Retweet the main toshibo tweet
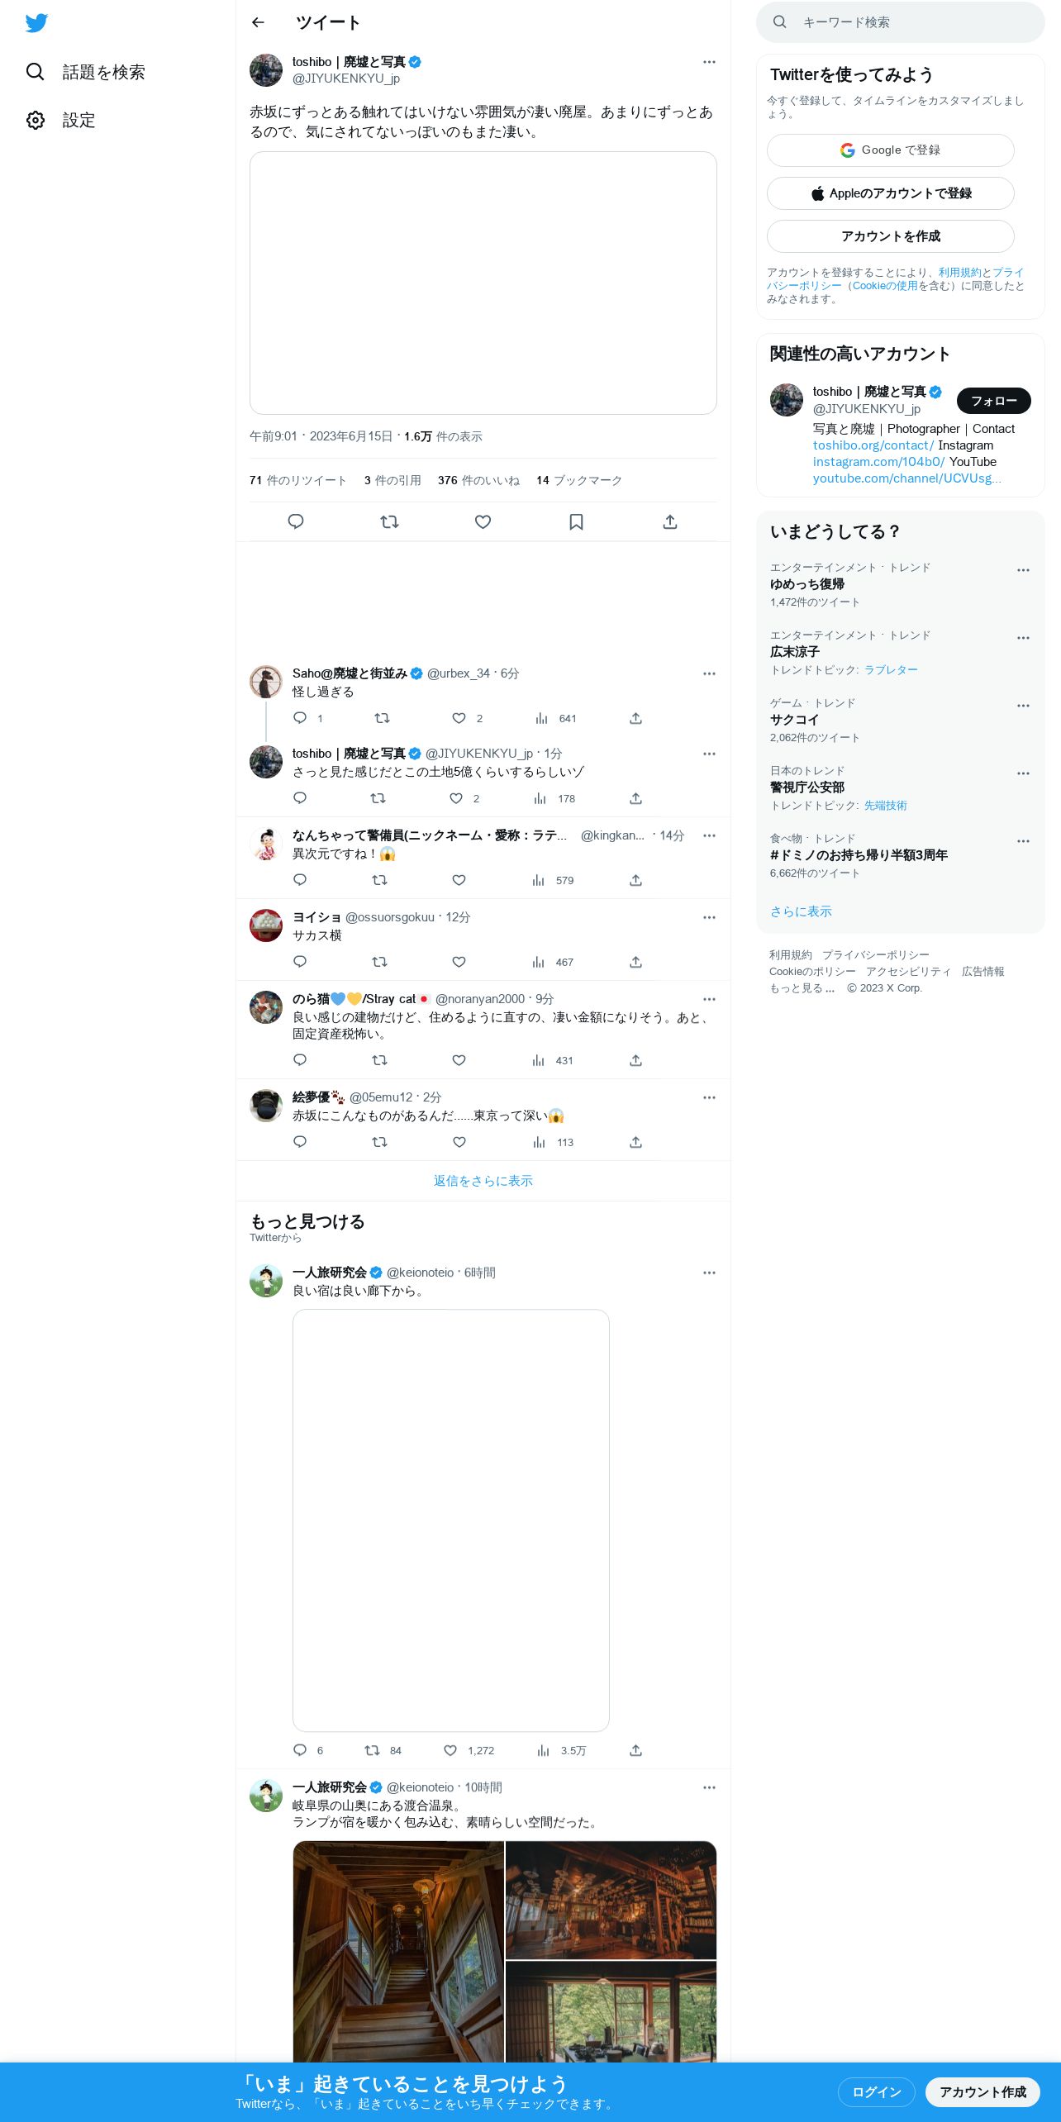1061x2122 pixels. pos(389,521)
